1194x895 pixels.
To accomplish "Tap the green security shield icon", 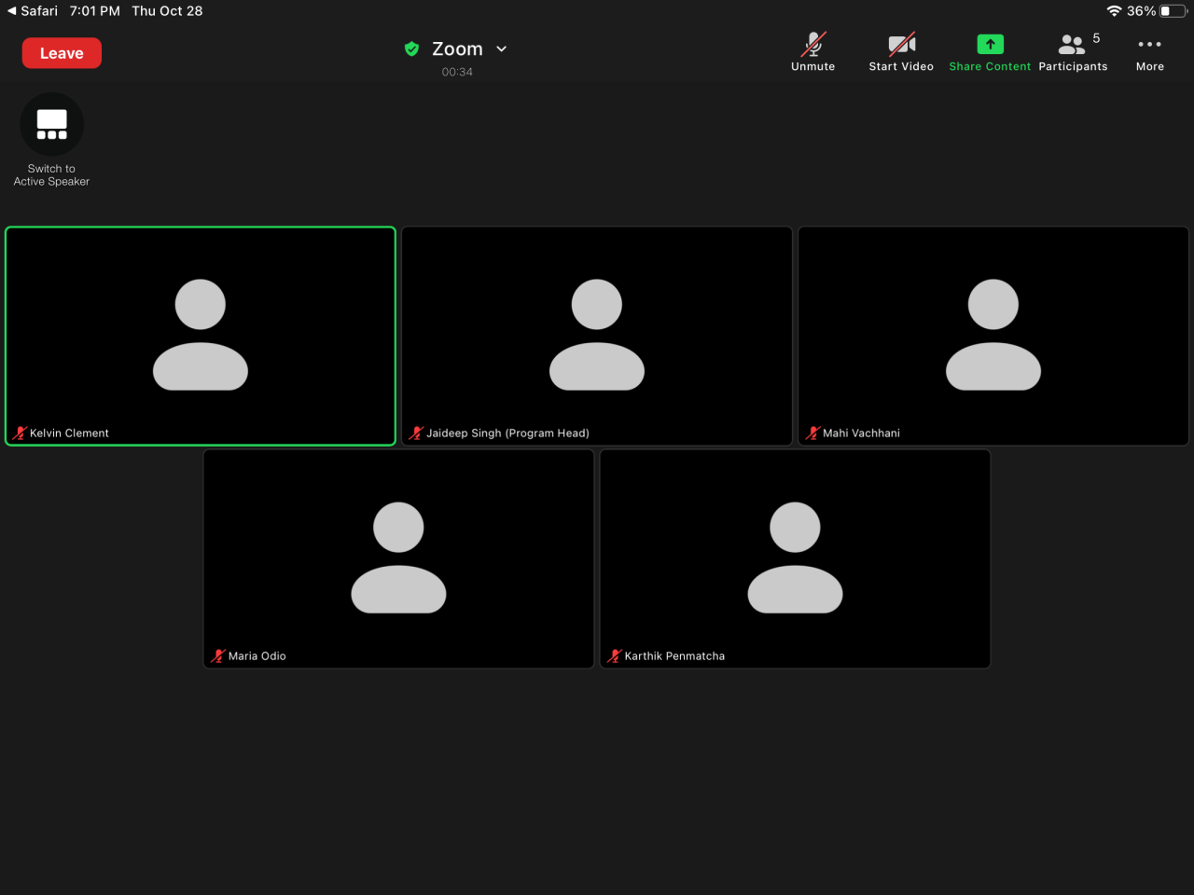I will pyautogui.click(x=411, y=49).
